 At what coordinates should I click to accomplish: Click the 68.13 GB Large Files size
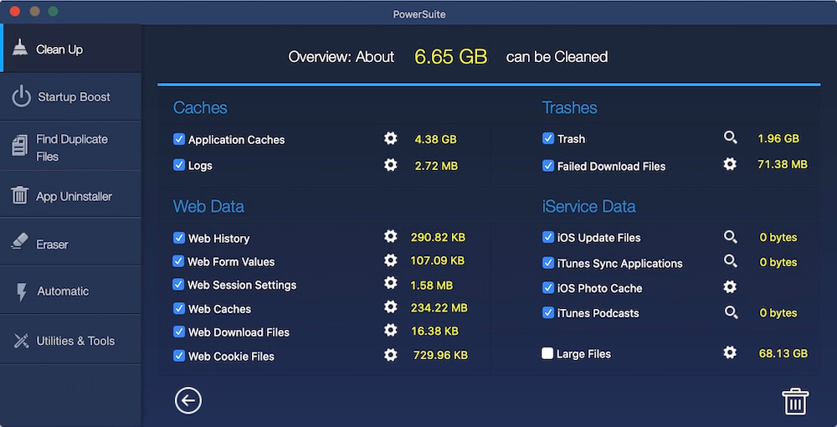tap(783, 353)
